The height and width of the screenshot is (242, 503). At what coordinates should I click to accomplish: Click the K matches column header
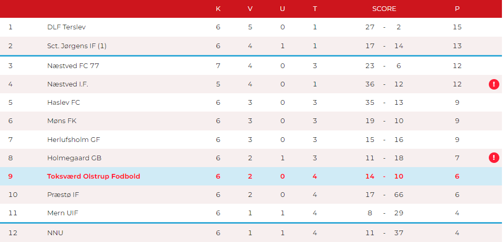coord(218,9)
